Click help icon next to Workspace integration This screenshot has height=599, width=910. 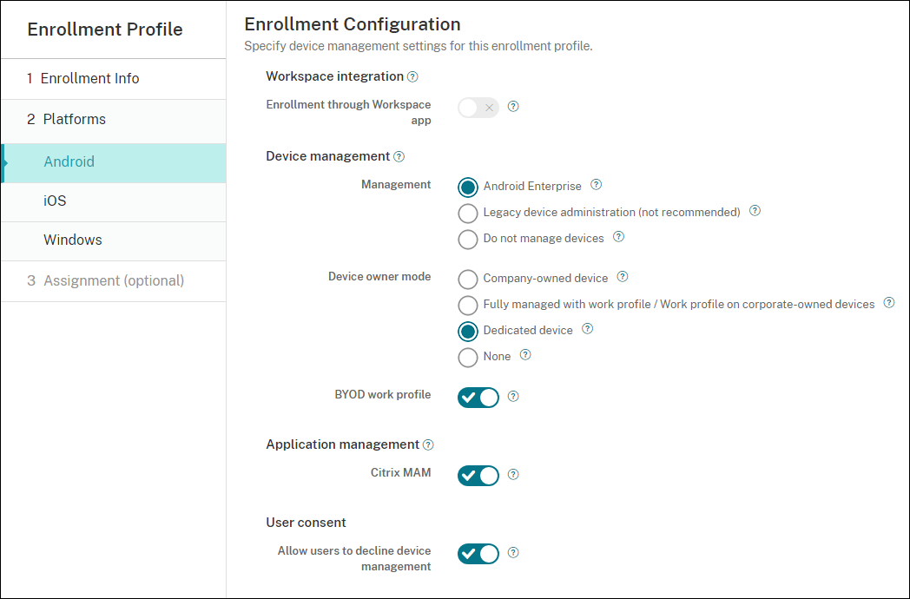(412, 76)
